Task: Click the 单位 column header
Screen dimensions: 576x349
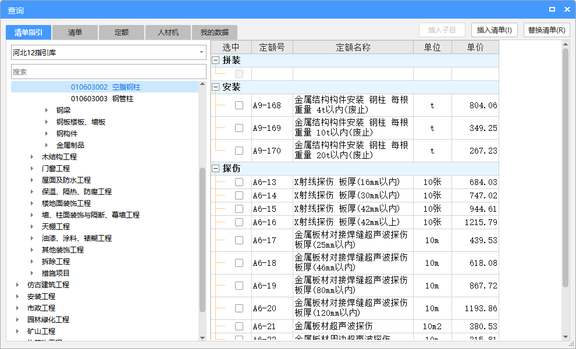Action: 432,47
